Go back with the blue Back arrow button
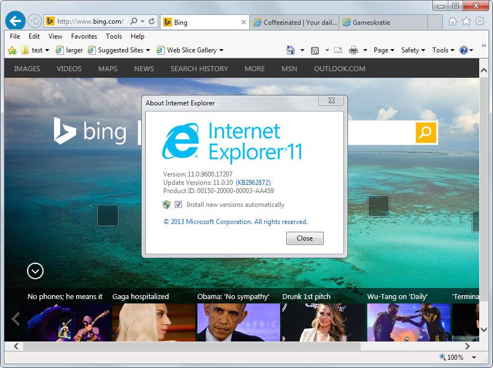The image size is (493, 368). point(15,21)
